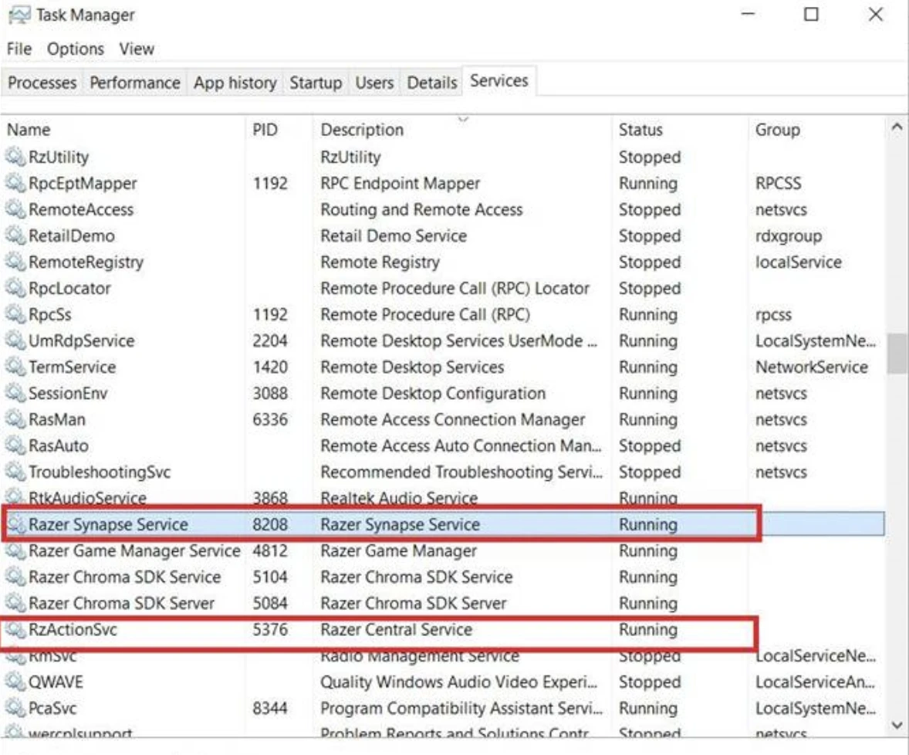Click 'localService' group of RemoteRegistry
Viewport: 909px width, 755px height.
(x=799, y=262)
